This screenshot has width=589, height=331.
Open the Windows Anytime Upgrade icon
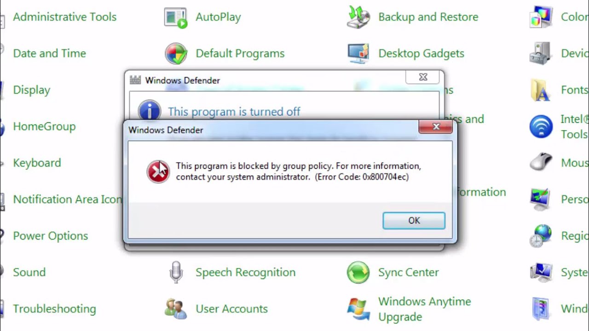(x=358, y=309)
